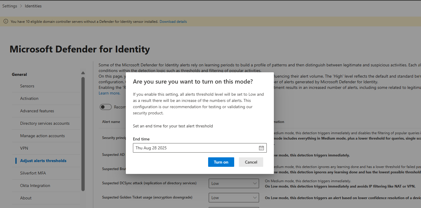This screenshot has width=421, height=208.
Task: Follow the Download details link
Action: (173, 22)
